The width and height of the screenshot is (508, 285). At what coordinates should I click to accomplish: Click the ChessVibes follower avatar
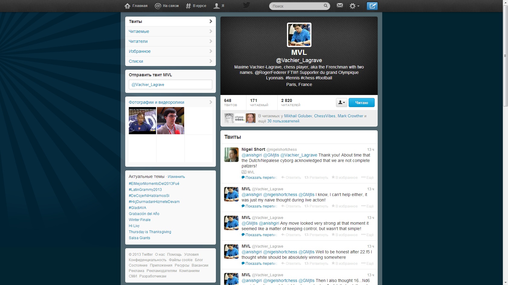[239, 118]
